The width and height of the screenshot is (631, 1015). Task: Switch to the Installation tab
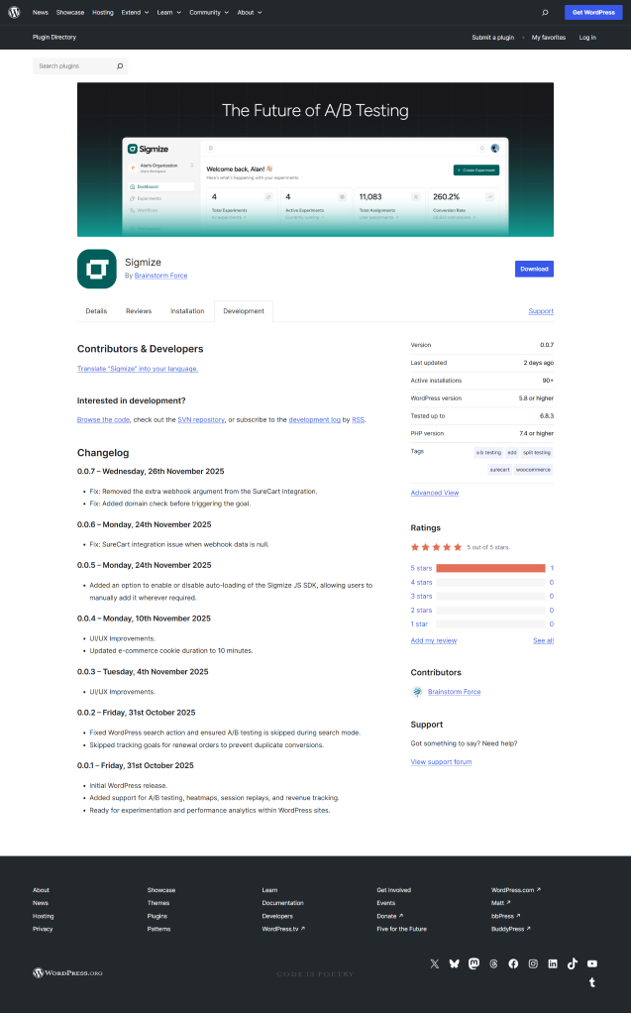187,311
